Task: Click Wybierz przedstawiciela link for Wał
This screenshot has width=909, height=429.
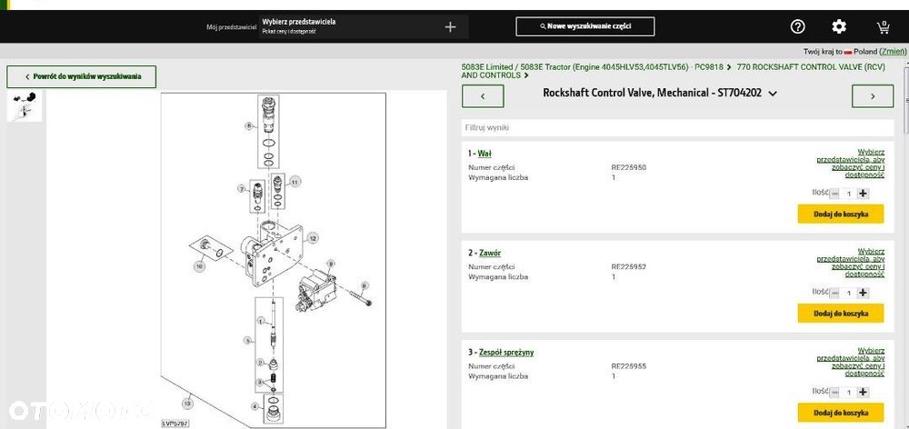Action: 851,163
